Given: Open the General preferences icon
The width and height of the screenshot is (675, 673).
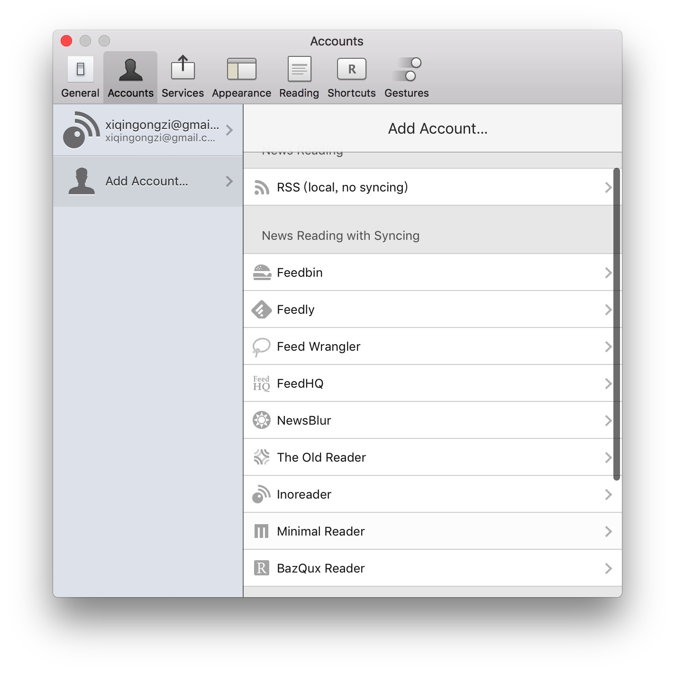Looking at the screenshot, I should [x=80, y=69].
